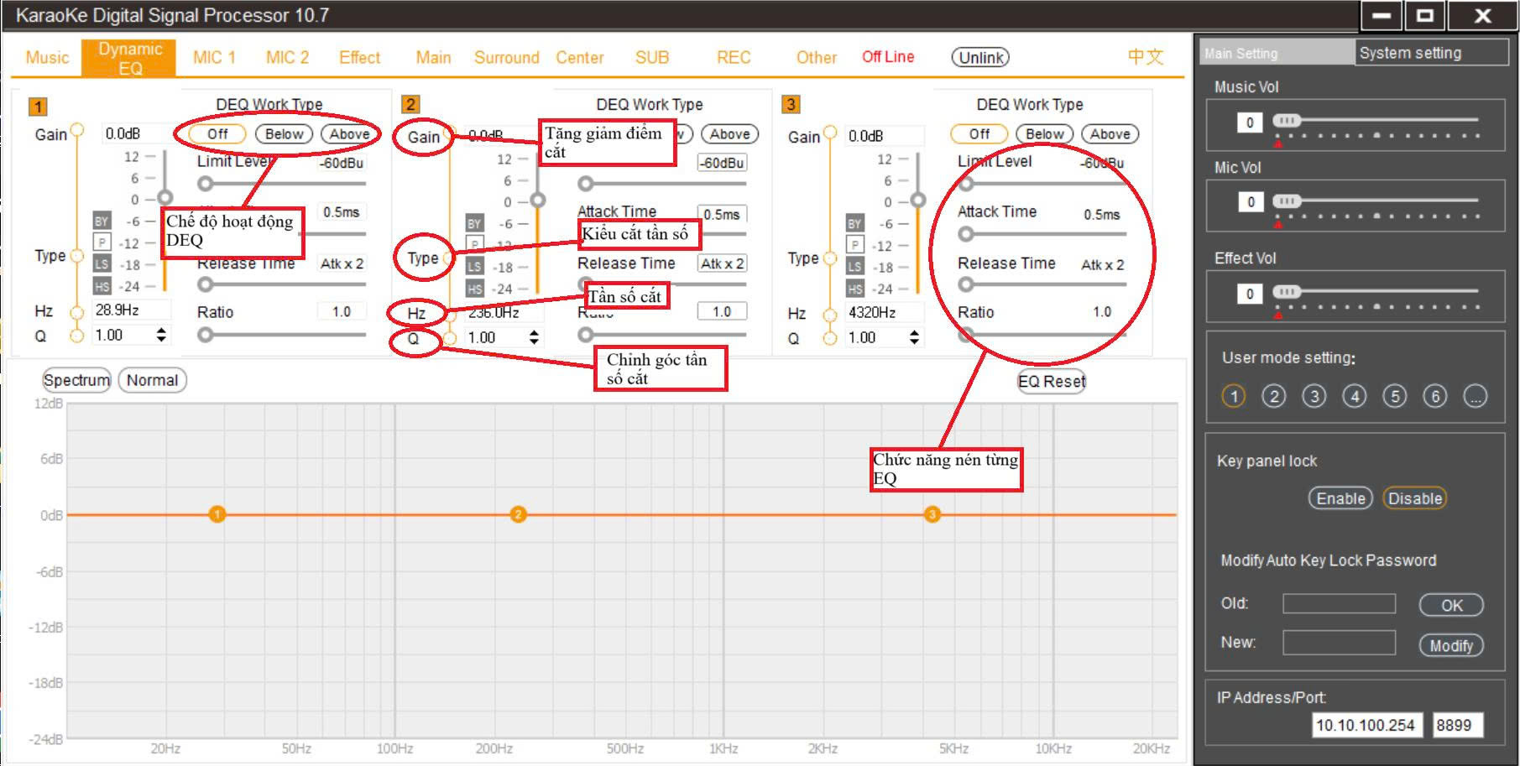Select BY filter type in band 3
Viewport: 1520px width, 766px height.
tap(854, 224)
